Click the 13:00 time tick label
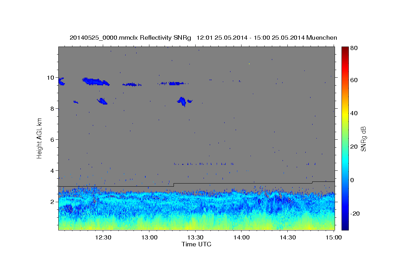Viewport: 414px width, 276px height. (149, 237)
